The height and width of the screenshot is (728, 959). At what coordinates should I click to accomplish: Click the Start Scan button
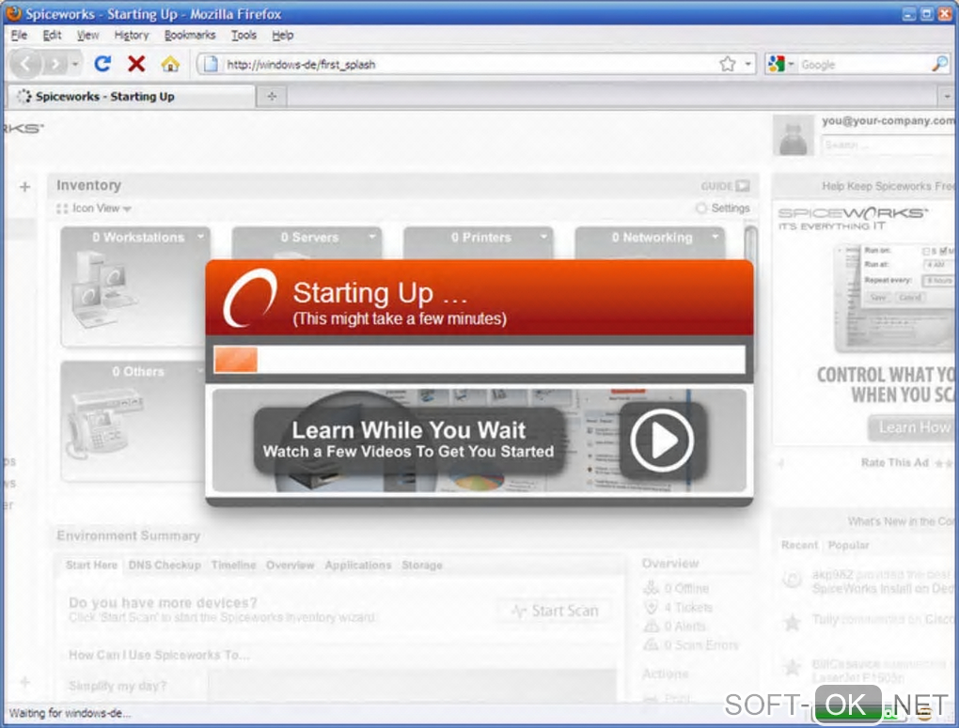[x=555, y=611]
